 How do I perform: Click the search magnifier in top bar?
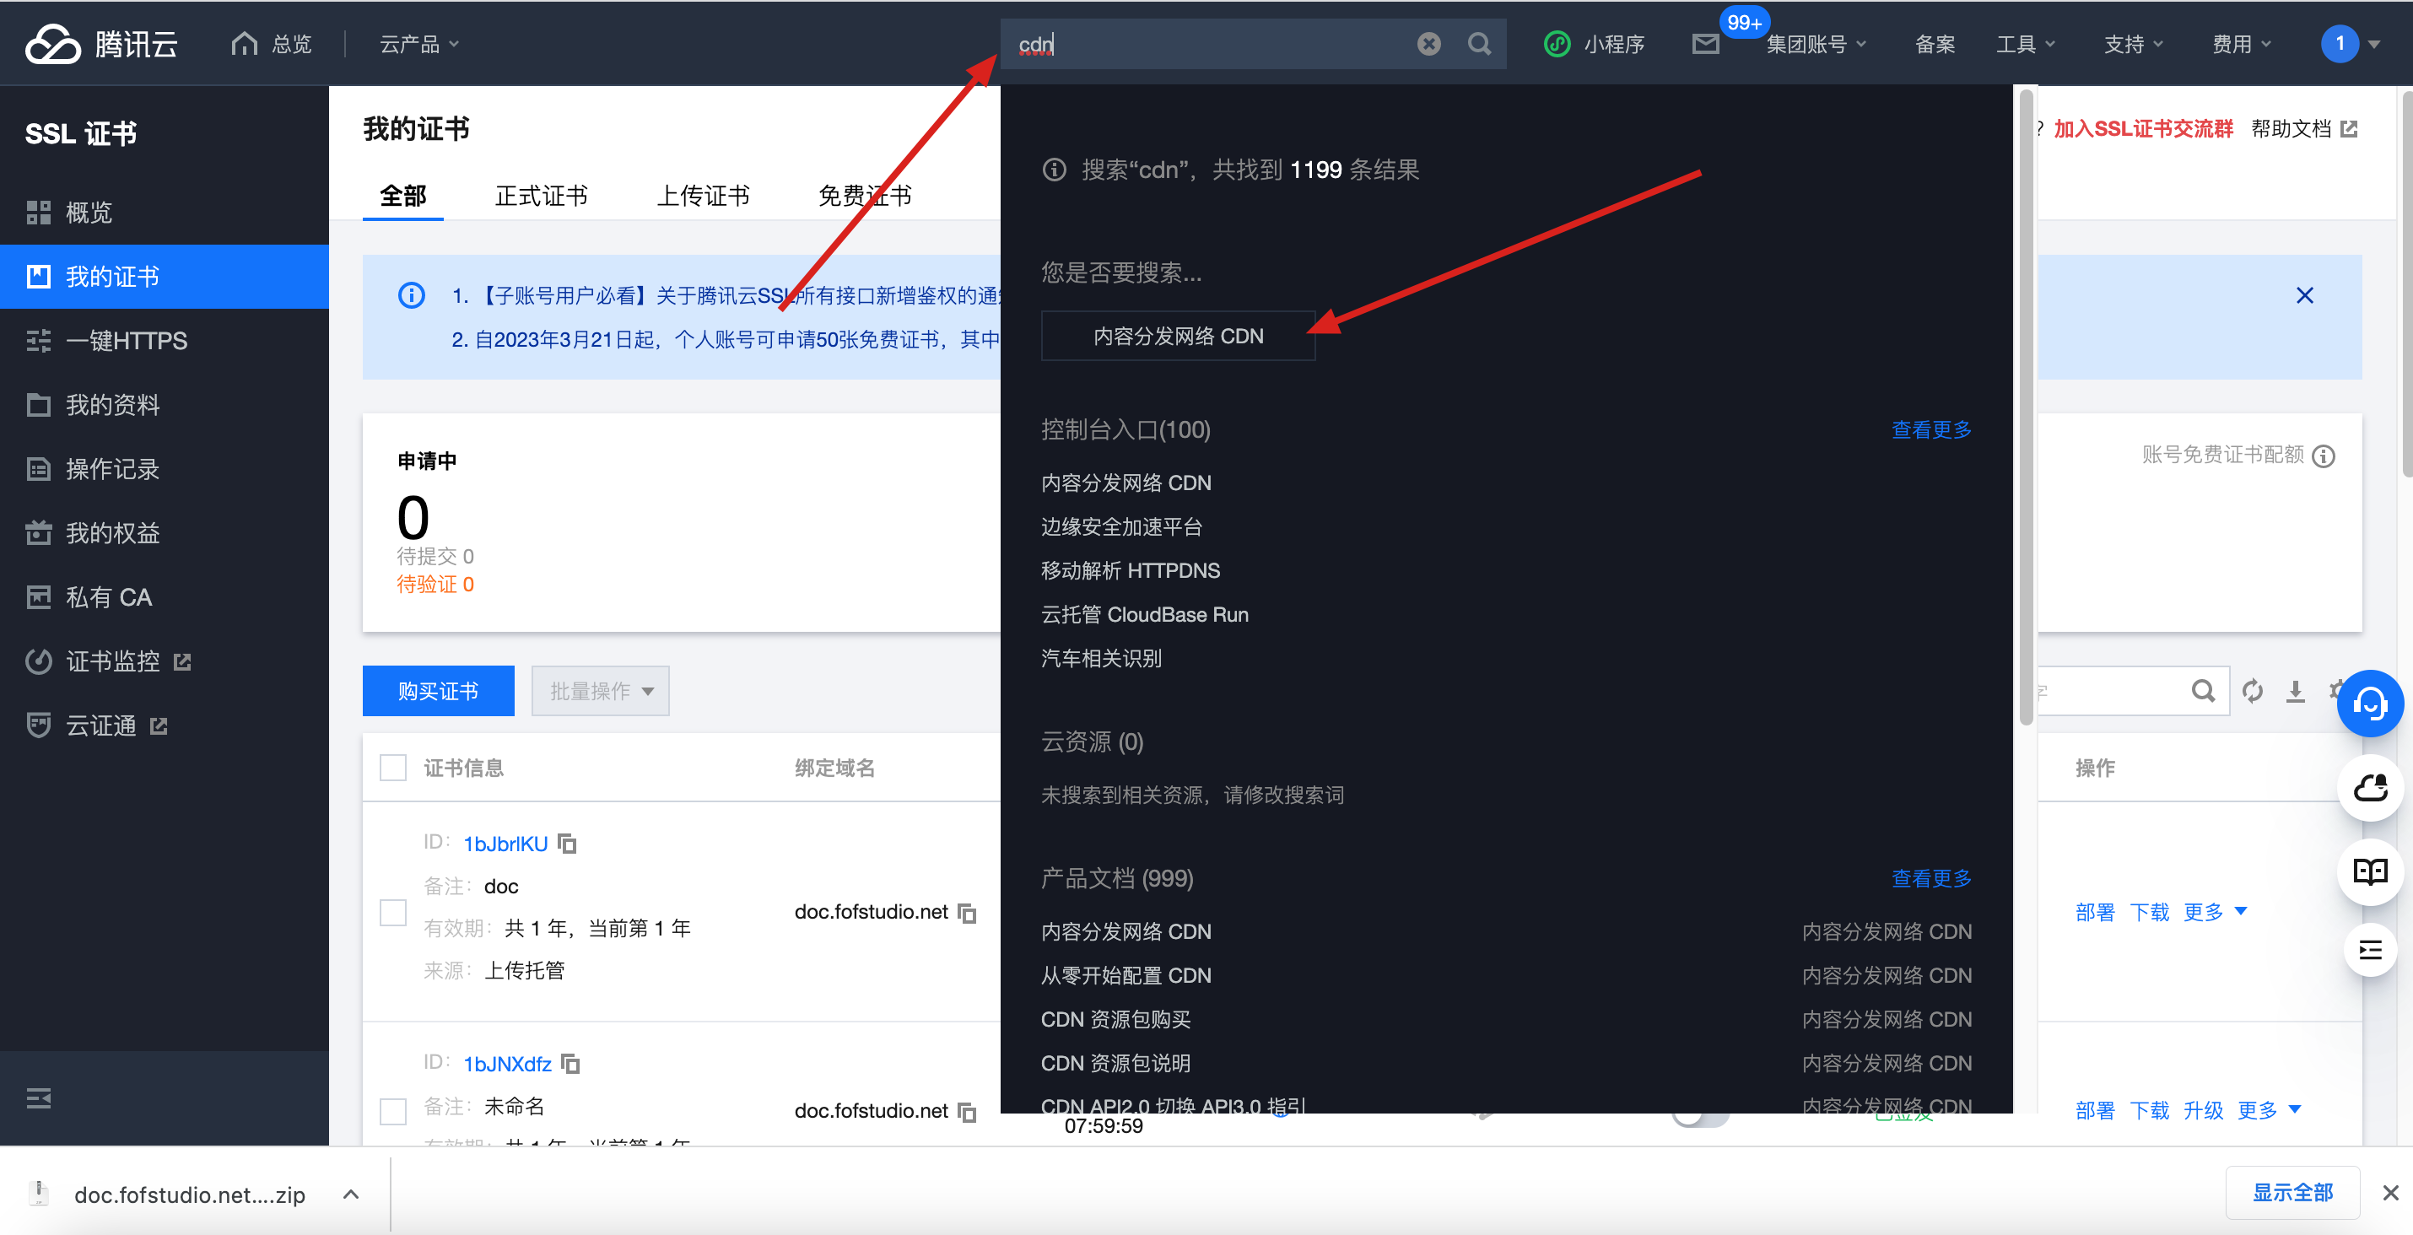click(x=1479, y=43)
